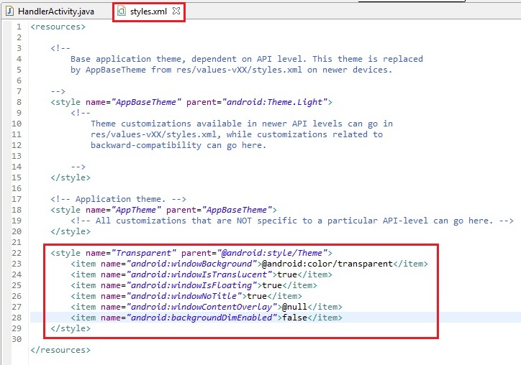This screenshot has width=521, height=365.
Task: Click the "android:windowIsFloating" item name
Action: click(x=180, y=285)
